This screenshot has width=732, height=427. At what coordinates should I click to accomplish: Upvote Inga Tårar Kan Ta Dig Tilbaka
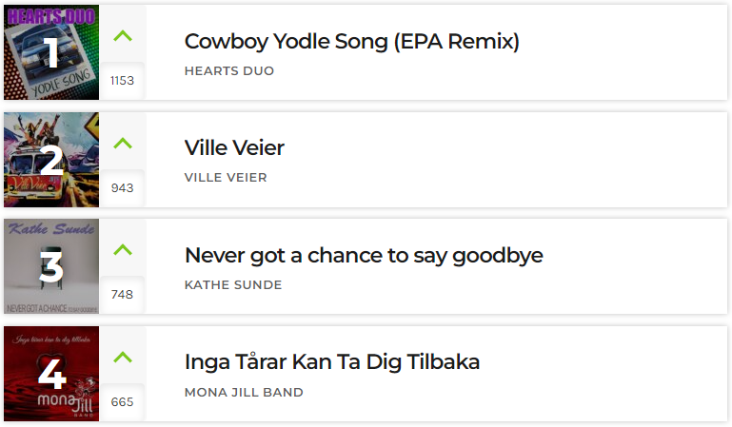click(123, 357)
